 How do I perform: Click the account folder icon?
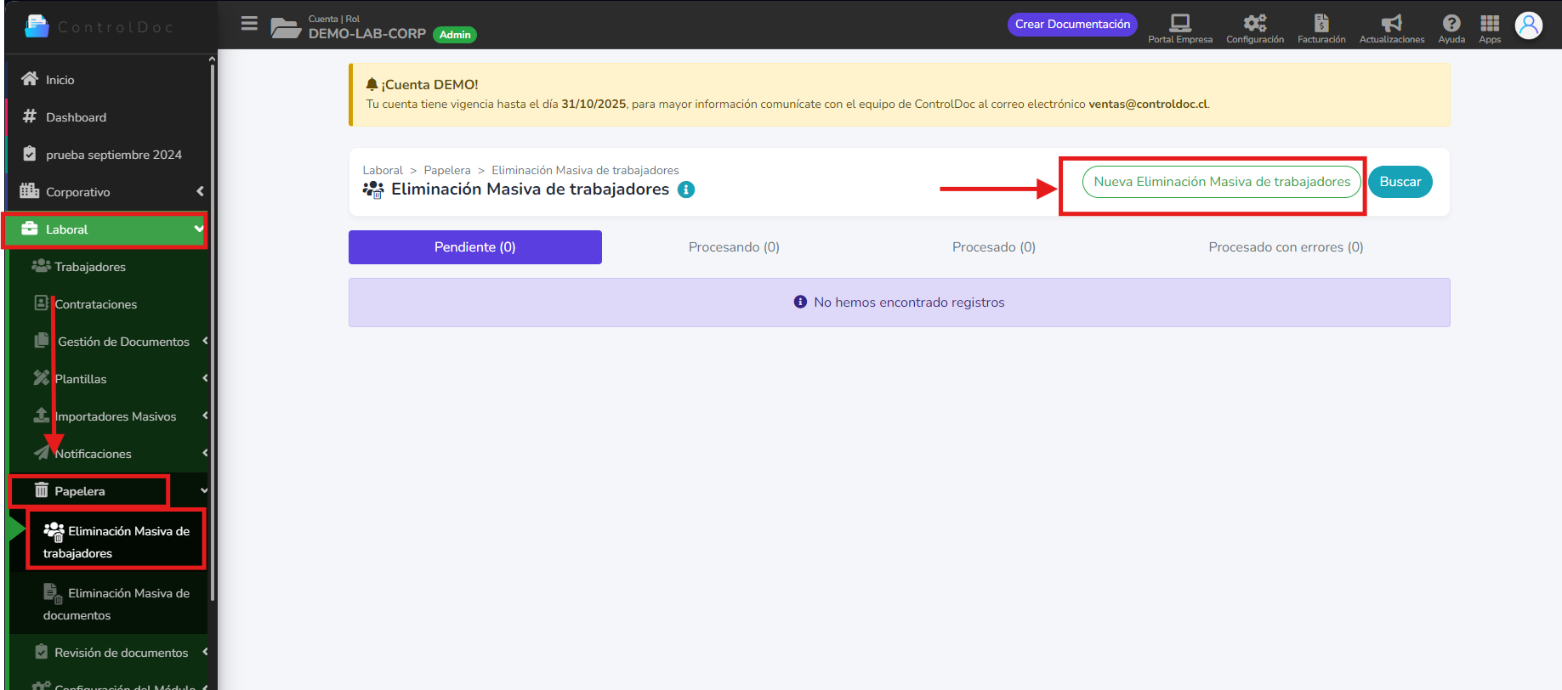pos(286,28)
